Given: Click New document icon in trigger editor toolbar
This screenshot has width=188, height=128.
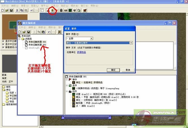Looking at the screenshot, I should 20,32.
